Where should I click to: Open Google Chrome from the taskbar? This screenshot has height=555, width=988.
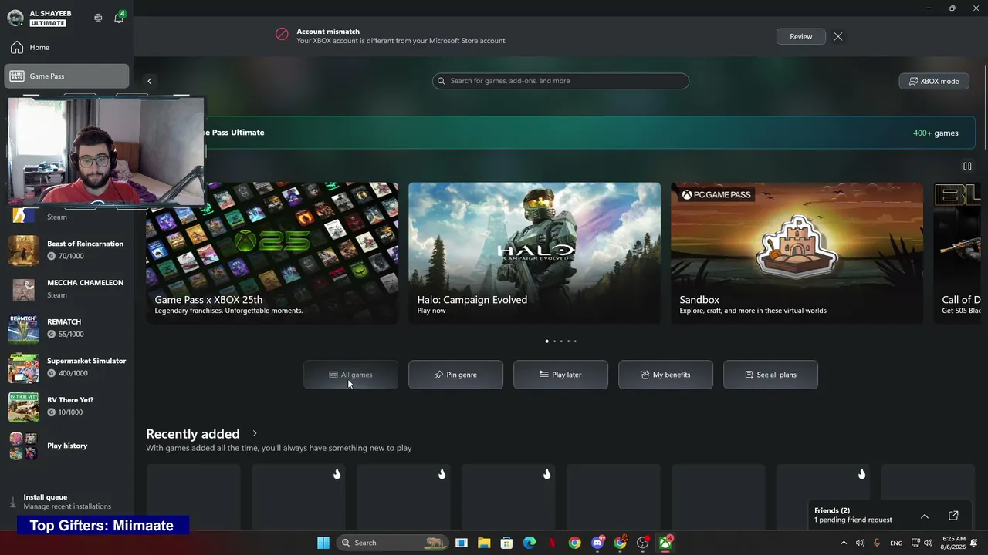[575, 543]
